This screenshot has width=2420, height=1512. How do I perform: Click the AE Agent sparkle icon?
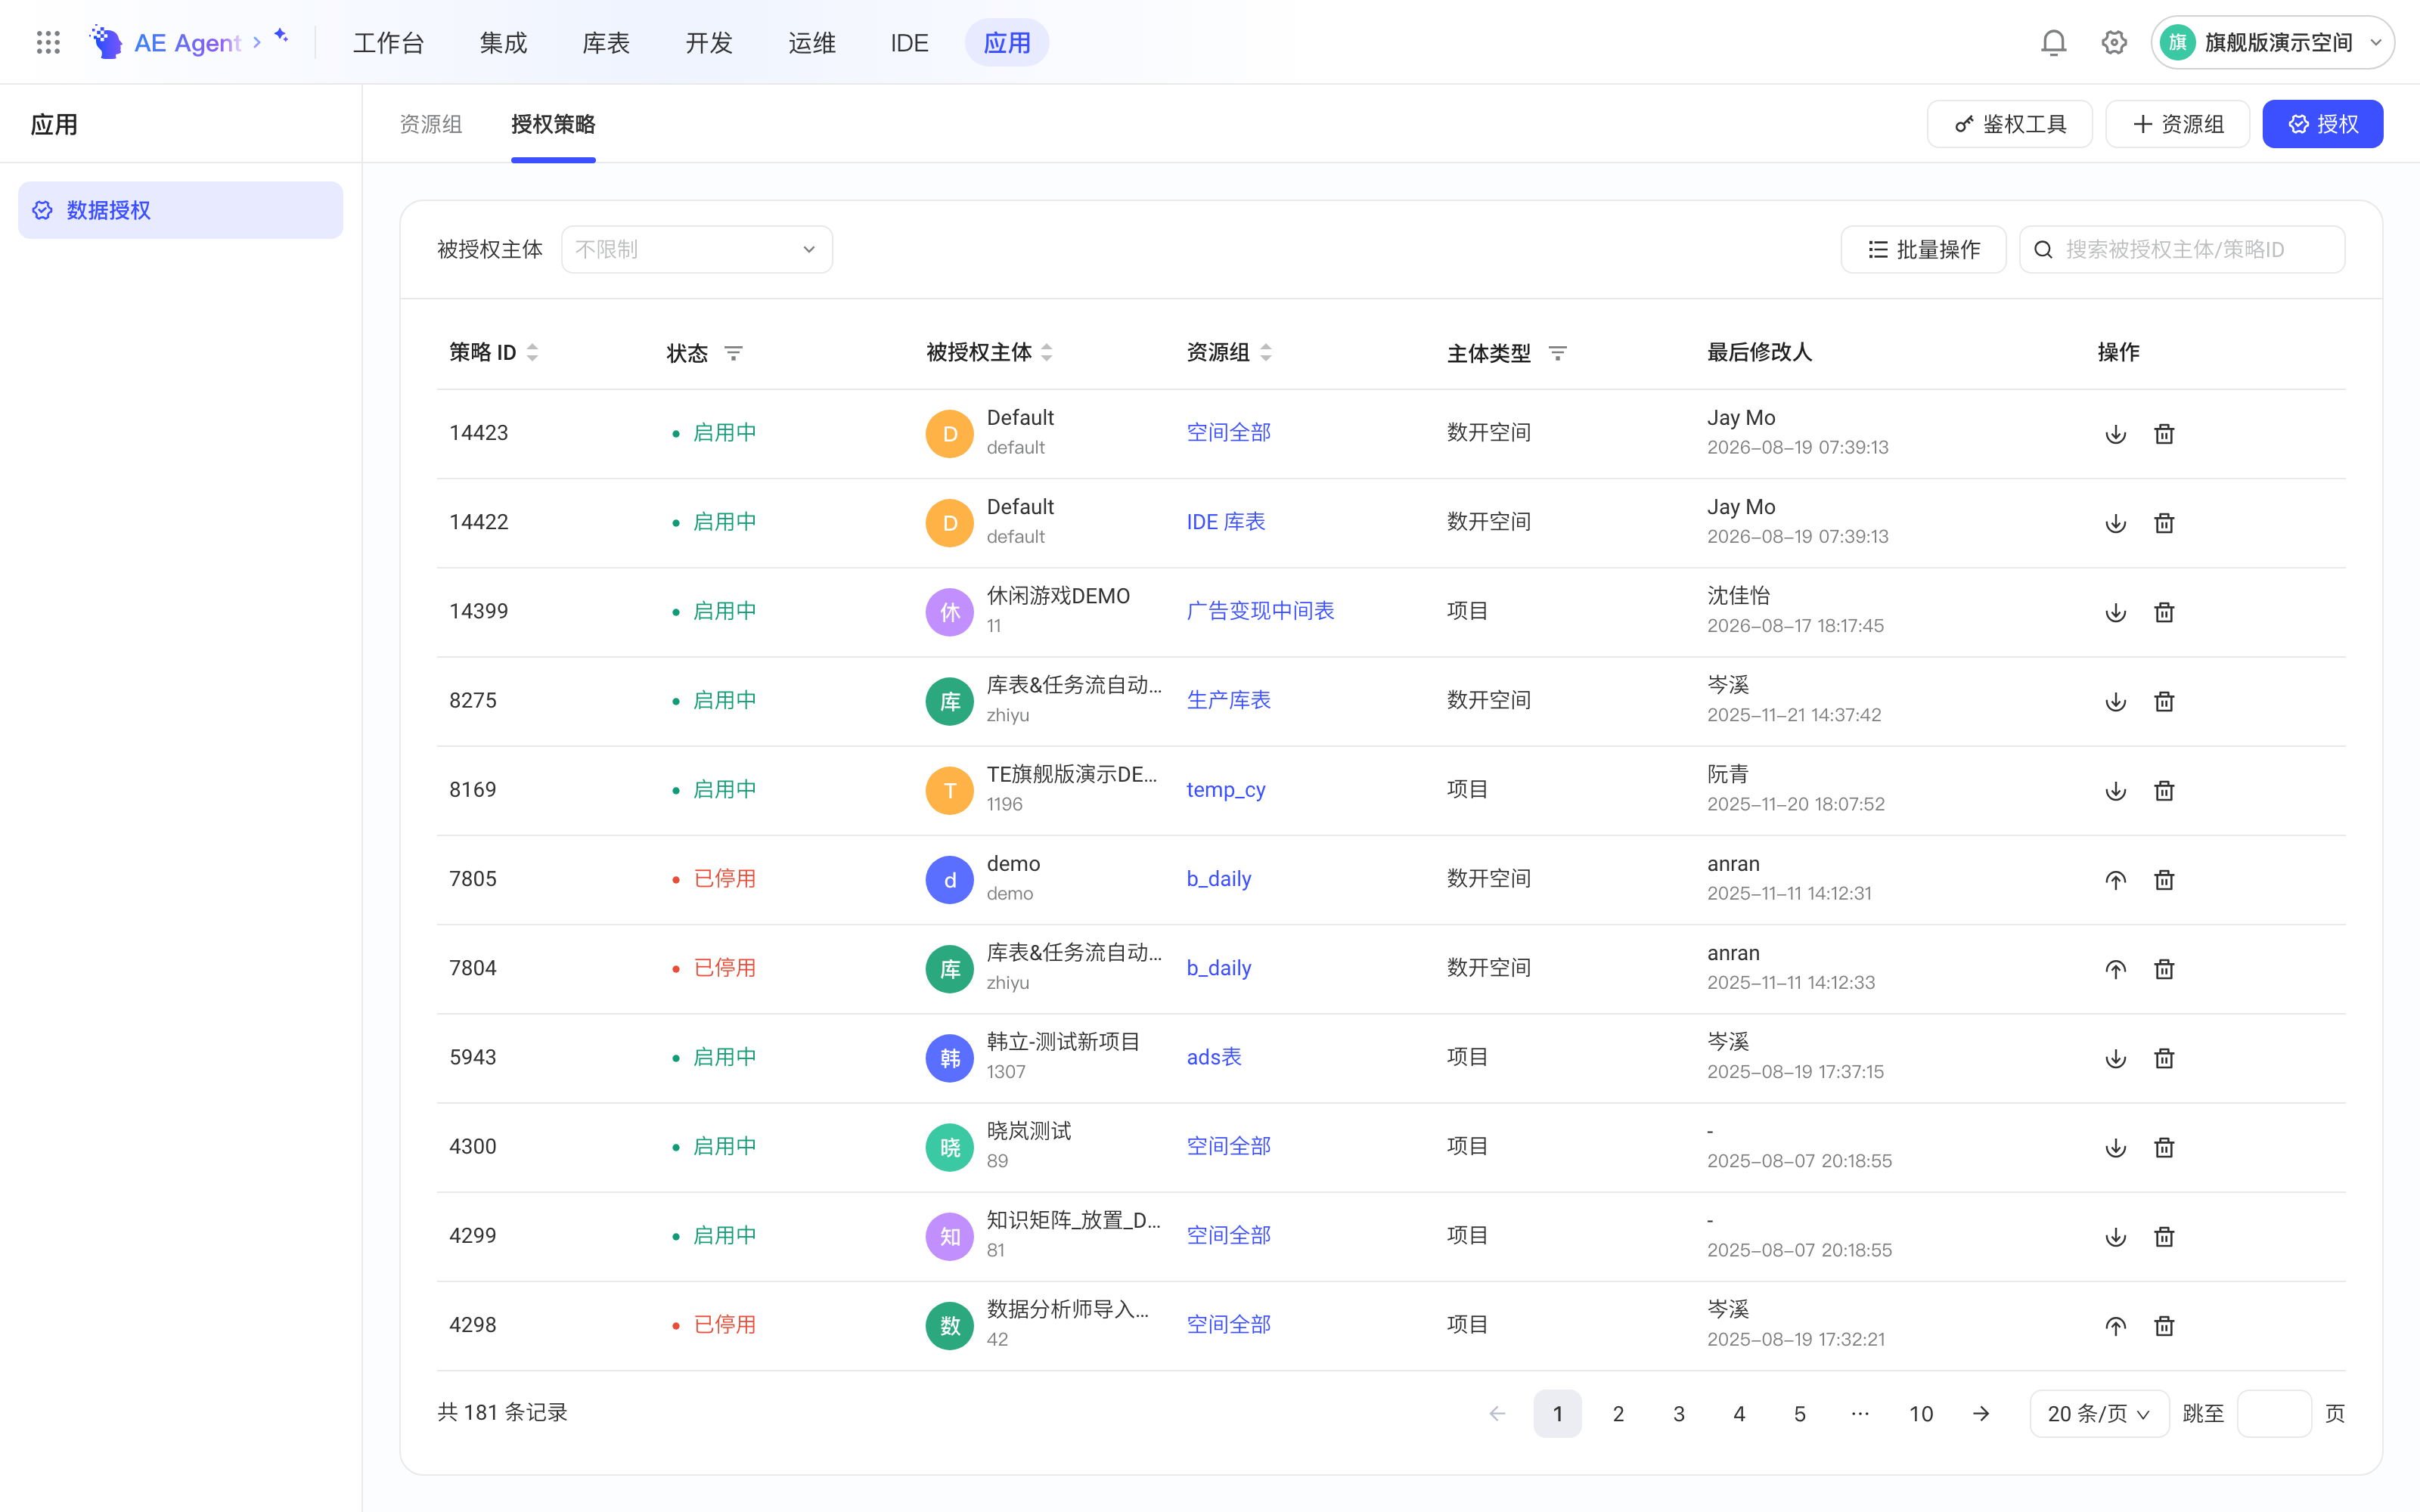(281, 36)
